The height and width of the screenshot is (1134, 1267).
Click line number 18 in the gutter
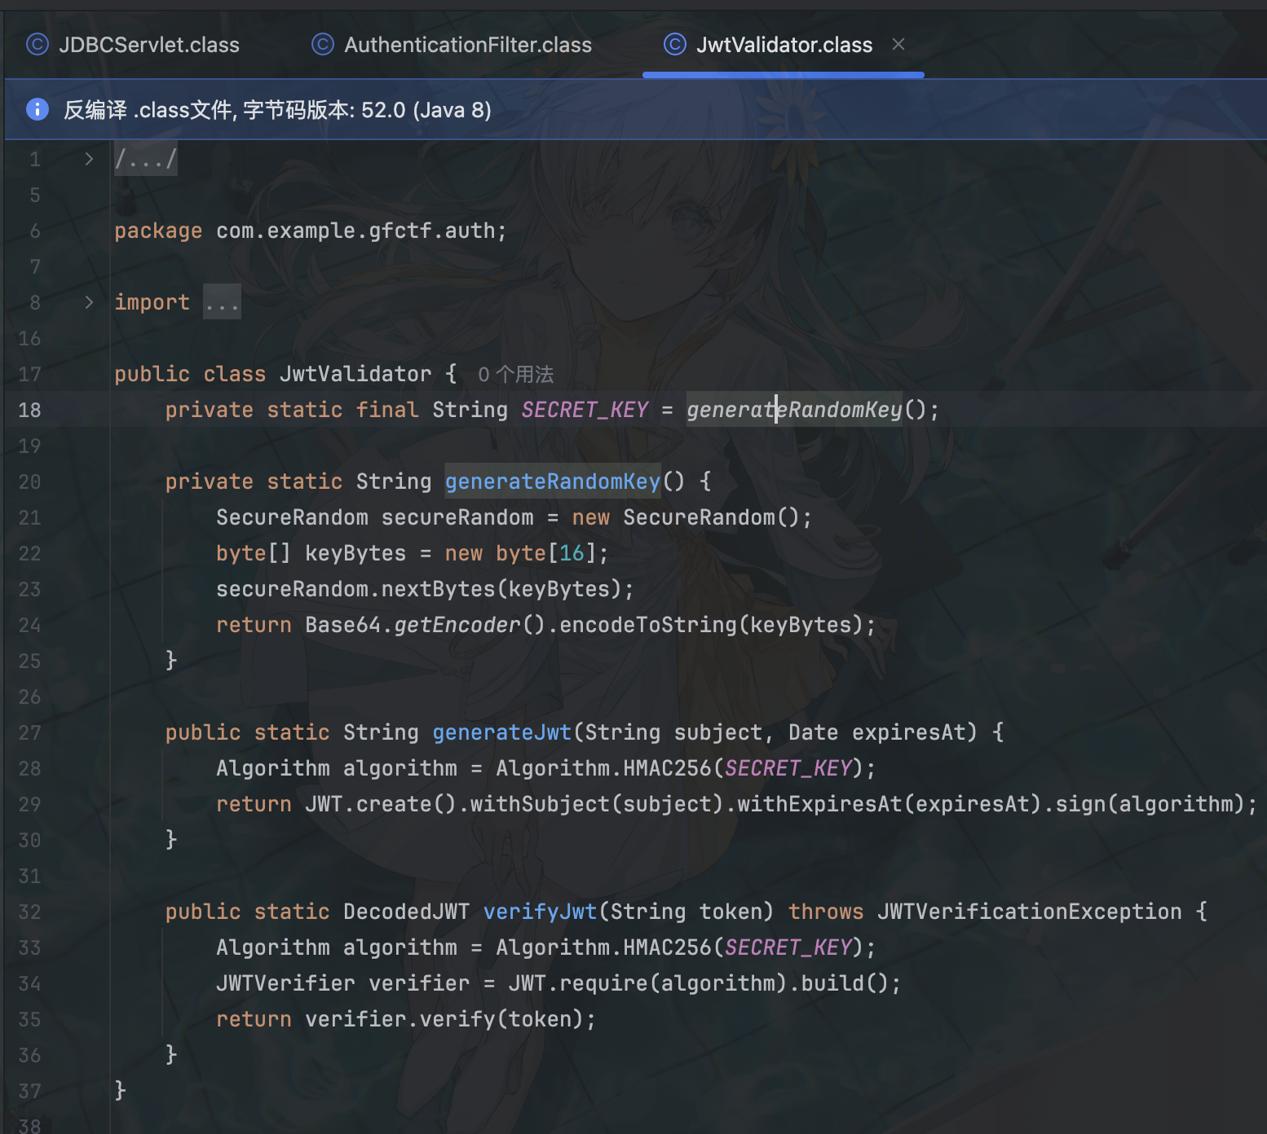click(x=30, y=410)
